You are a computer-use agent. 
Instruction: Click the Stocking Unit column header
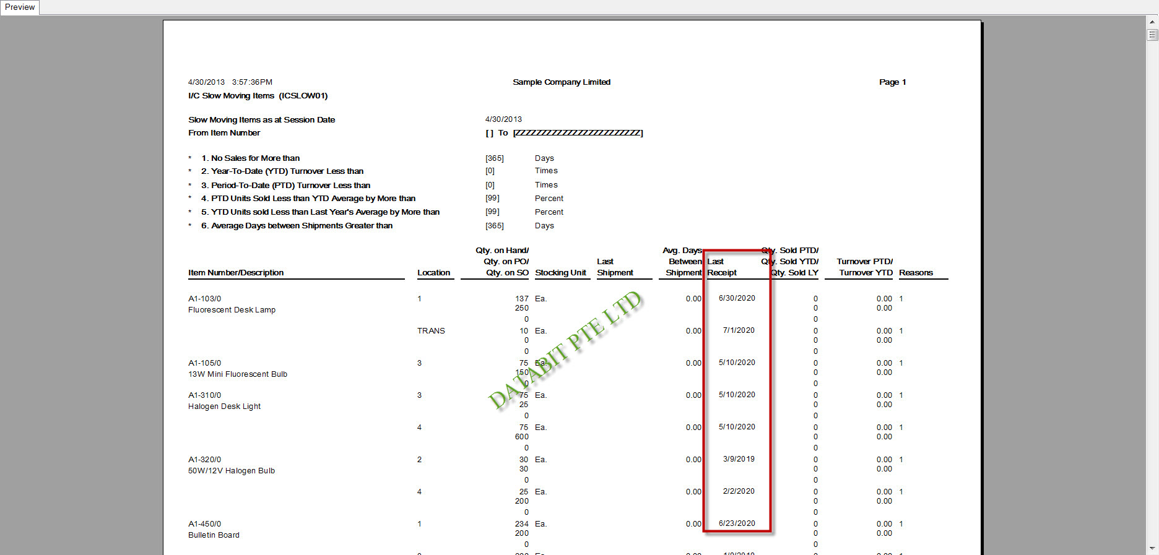[x=560, y=273]
